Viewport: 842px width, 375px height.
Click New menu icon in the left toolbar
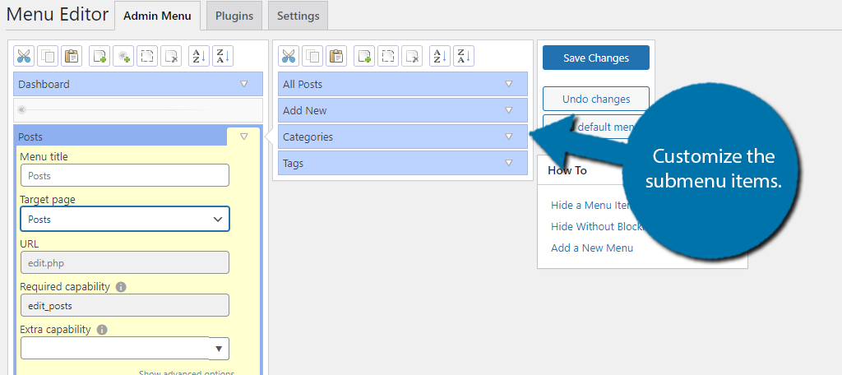tap(99, 57)
